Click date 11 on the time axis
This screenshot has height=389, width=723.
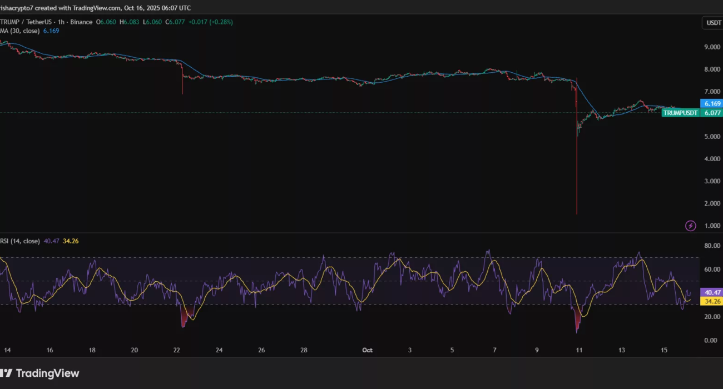(x=579, y=350)
